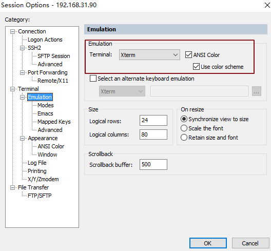Select Emacs category
Viewport: 271px width, 251px height.
point(45,113)
